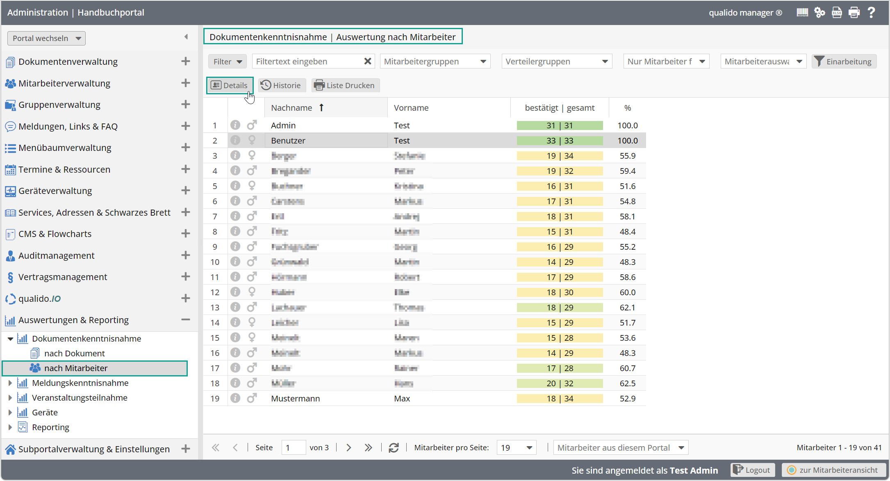
Task: Click the barcode icon in the header
Action: pos(802,12)
